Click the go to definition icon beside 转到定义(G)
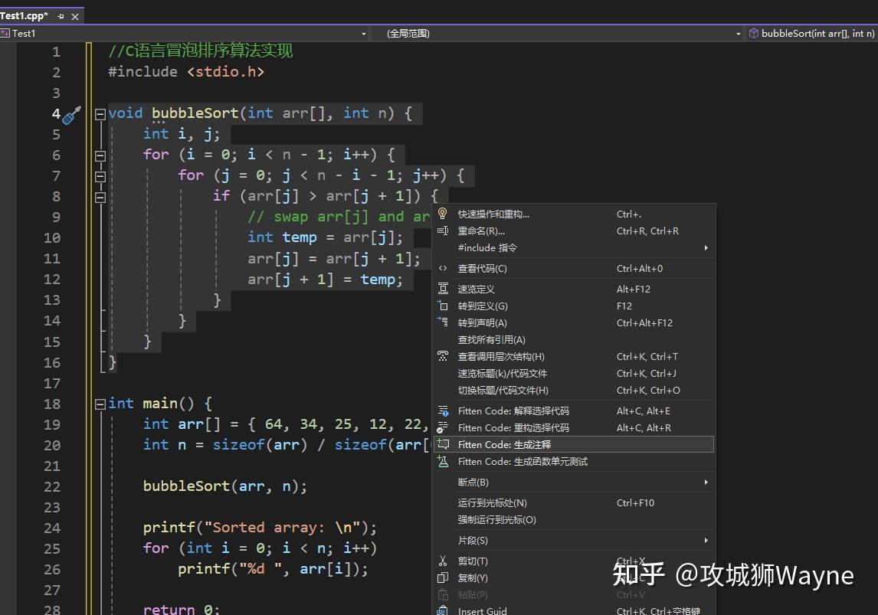This screenshot has width=878, height=615. coord(443,306)
